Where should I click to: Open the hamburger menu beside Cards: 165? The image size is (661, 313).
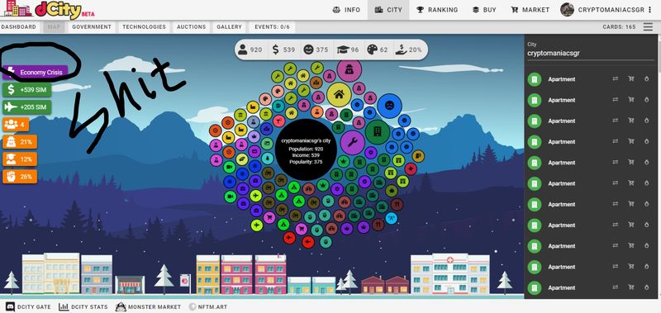coord(648,27)
